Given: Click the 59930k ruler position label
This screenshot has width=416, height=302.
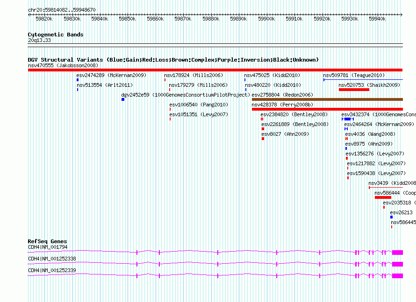Looking at the screenshot, I should click(350, 19).
